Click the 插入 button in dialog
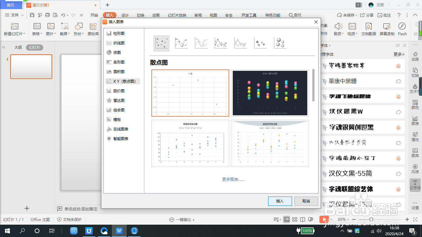This screenshot has height=237, width=422. (280, 201)
